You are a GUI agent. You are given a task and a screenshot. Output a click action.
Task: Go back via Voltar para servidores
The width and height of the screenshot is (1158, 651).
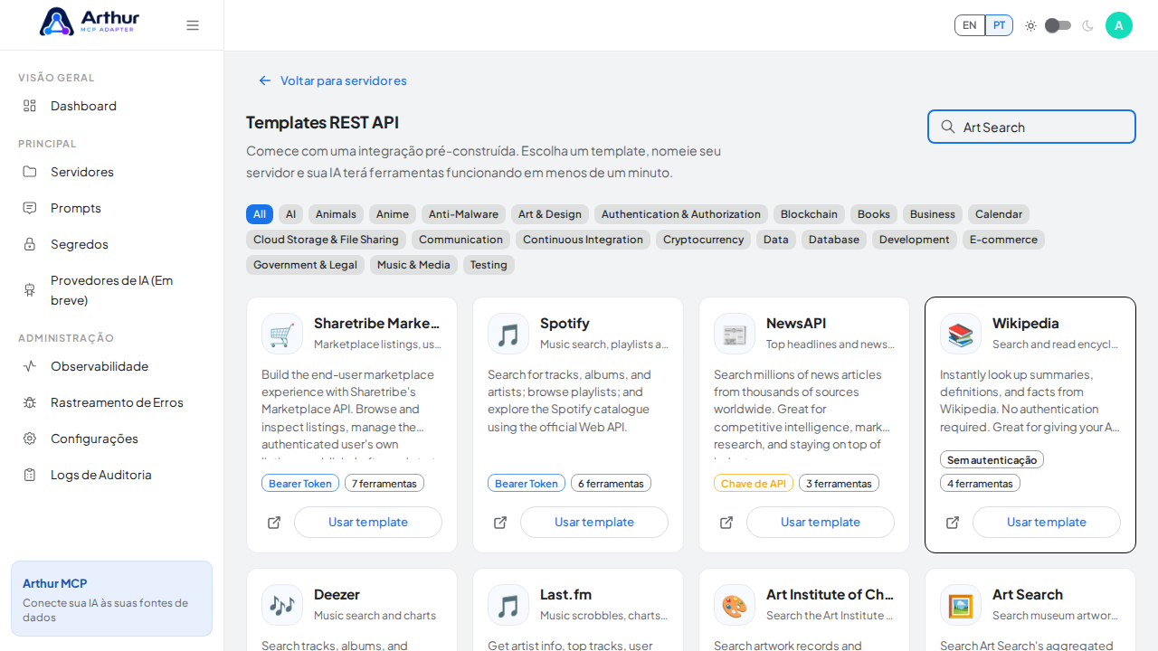(x=333, y=80)
